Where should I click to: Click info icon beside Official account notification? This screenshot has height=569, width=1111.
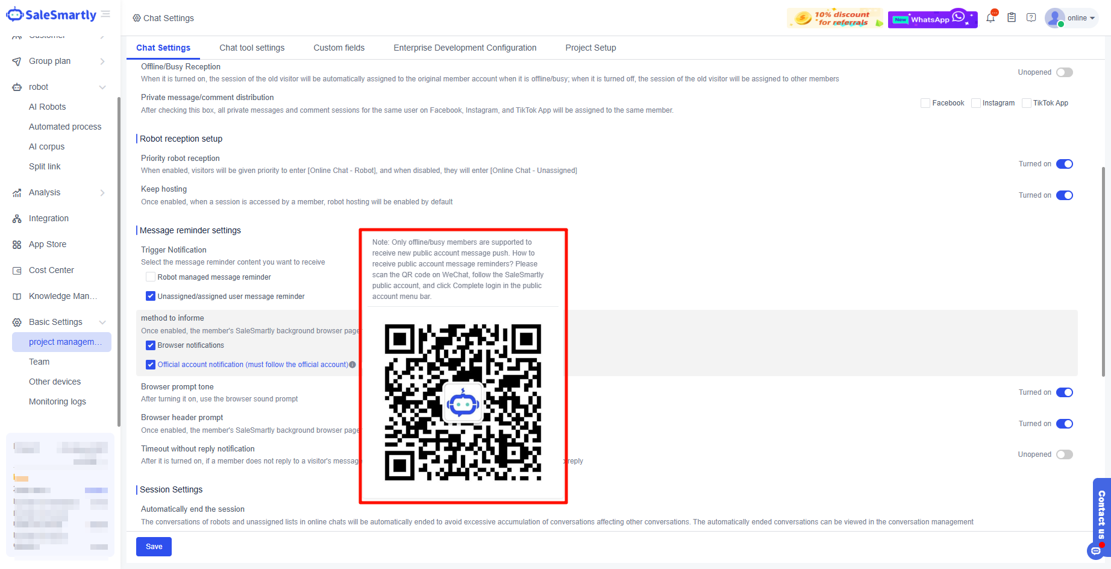pos(352,365)
